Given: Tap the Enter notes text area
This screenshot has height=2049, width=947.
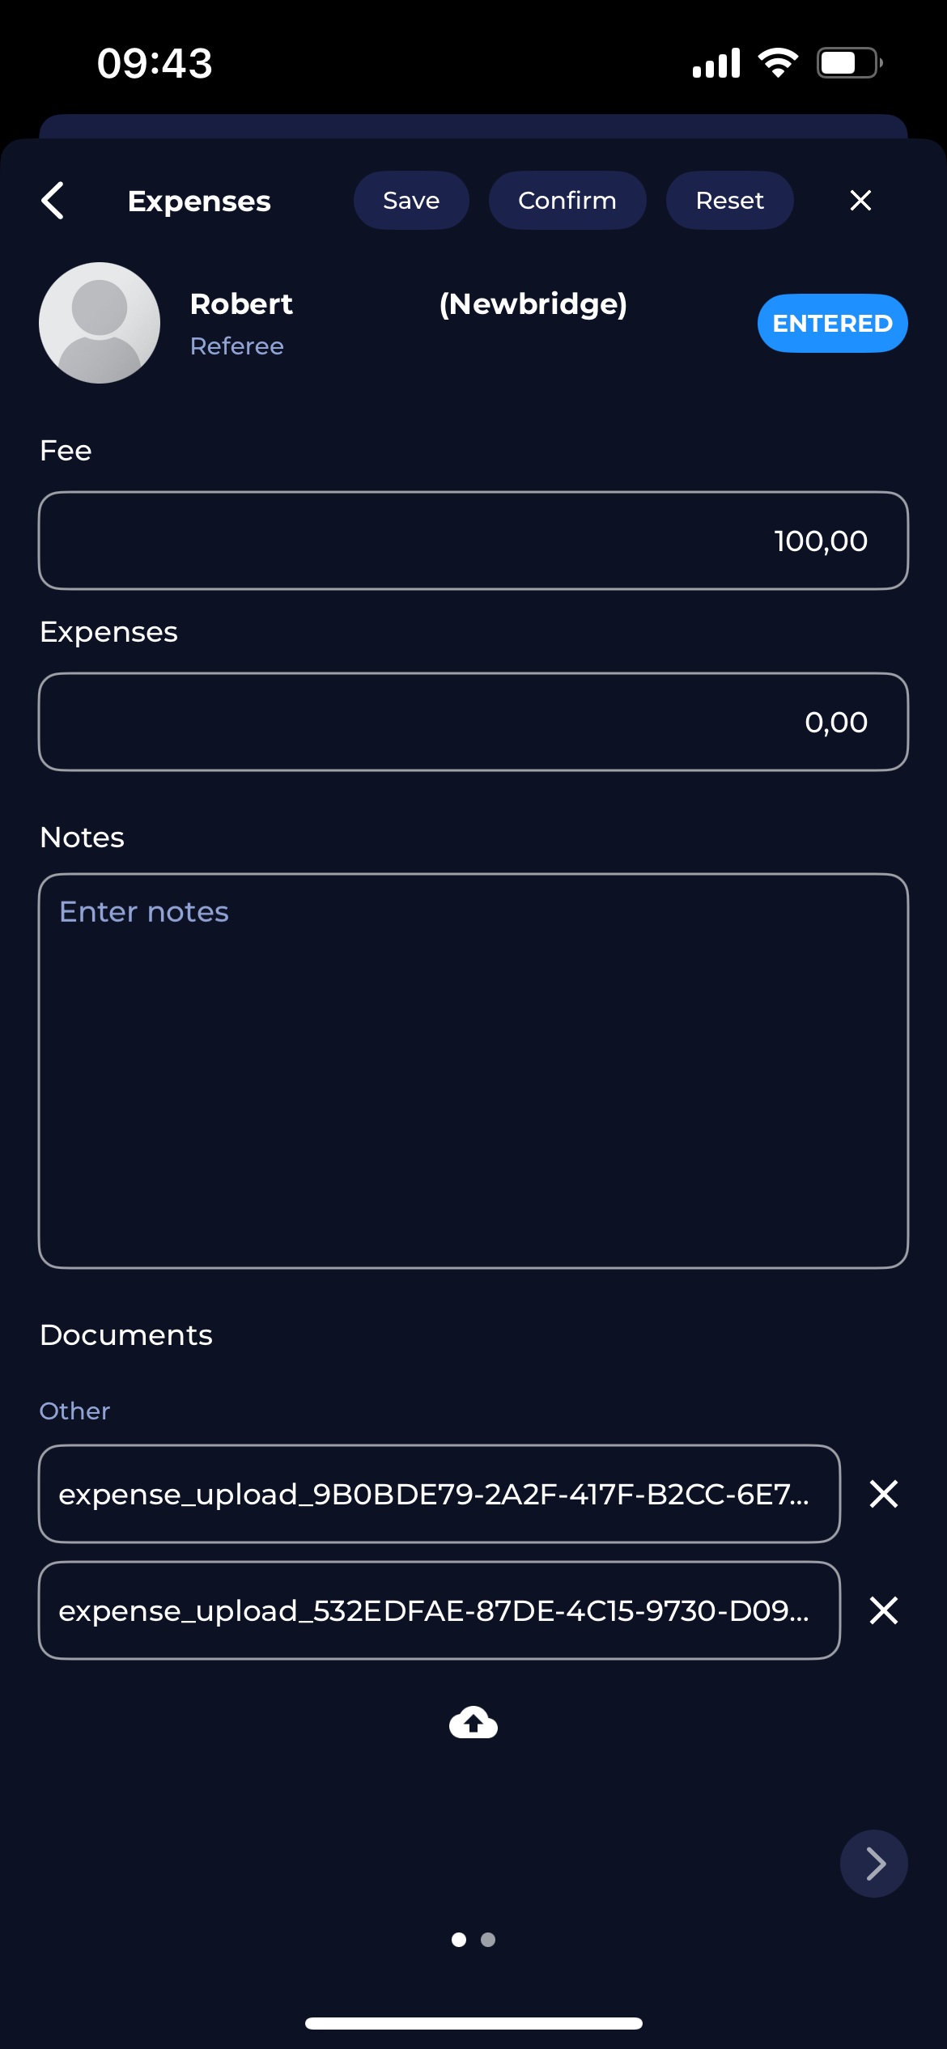Looking at the screenshot, I should click(x=473, y=1071).
